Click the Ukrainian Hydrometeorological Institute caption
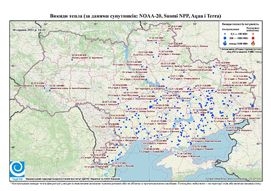 tap(73, 179)
